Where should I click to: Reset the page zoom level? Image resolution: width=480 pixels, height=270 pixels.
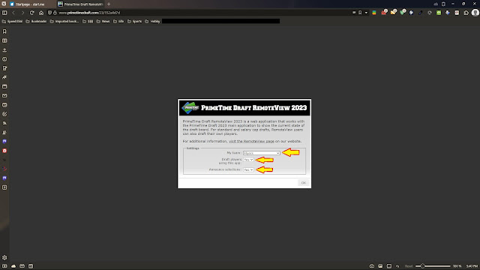point(408,266)
